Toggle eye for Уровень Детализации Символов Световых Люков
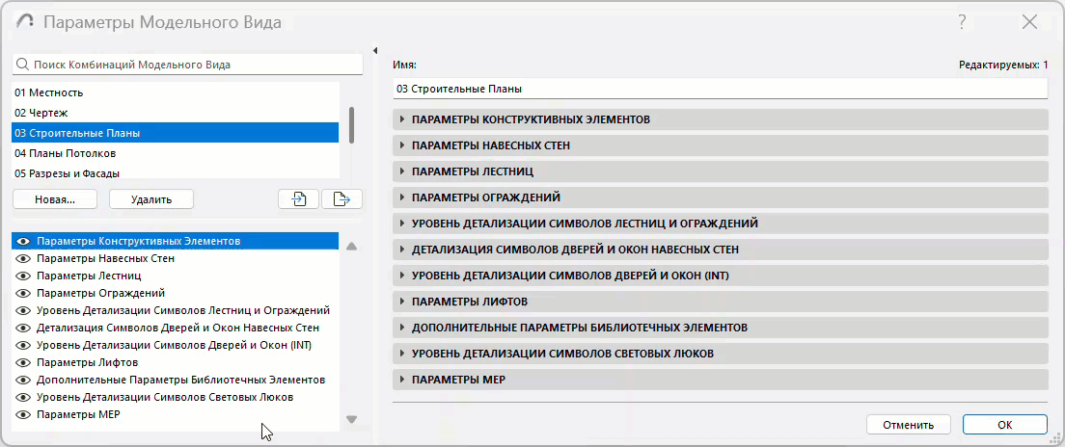 pos(24,397)
